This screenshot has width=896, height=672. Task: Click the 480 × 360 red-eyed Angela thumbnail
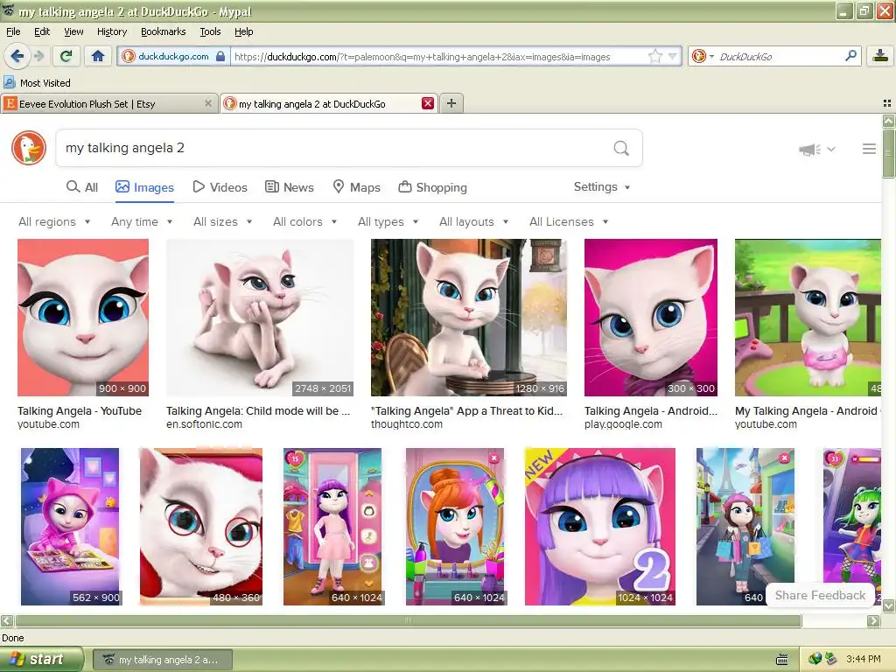tap(201, 526)
